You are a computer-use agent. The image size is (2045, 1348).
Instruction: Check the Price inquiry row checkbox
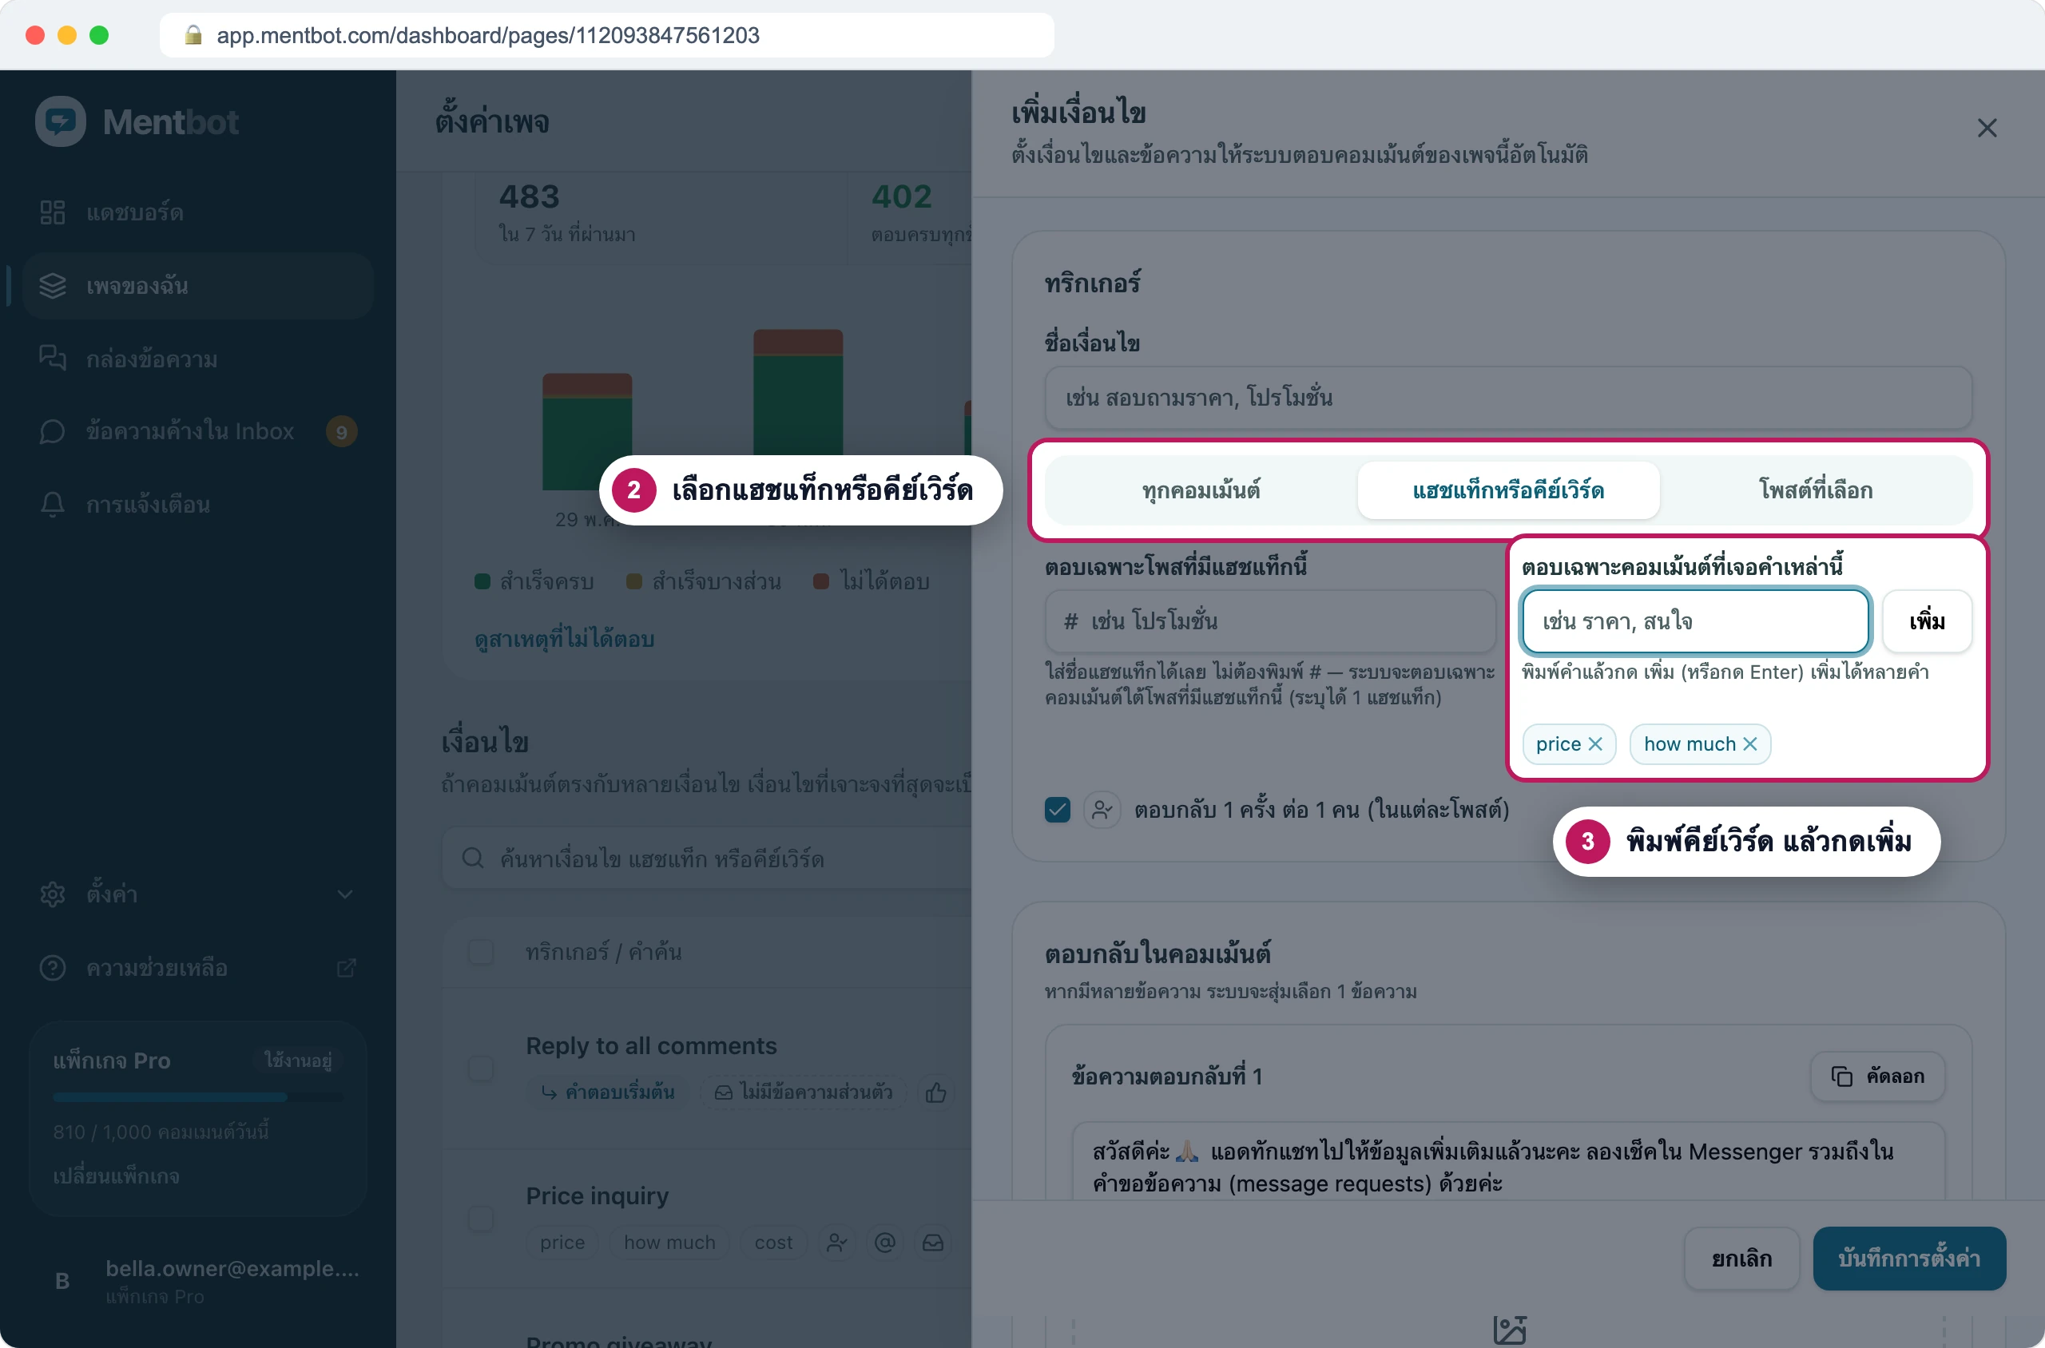(x=481, y=1218)
